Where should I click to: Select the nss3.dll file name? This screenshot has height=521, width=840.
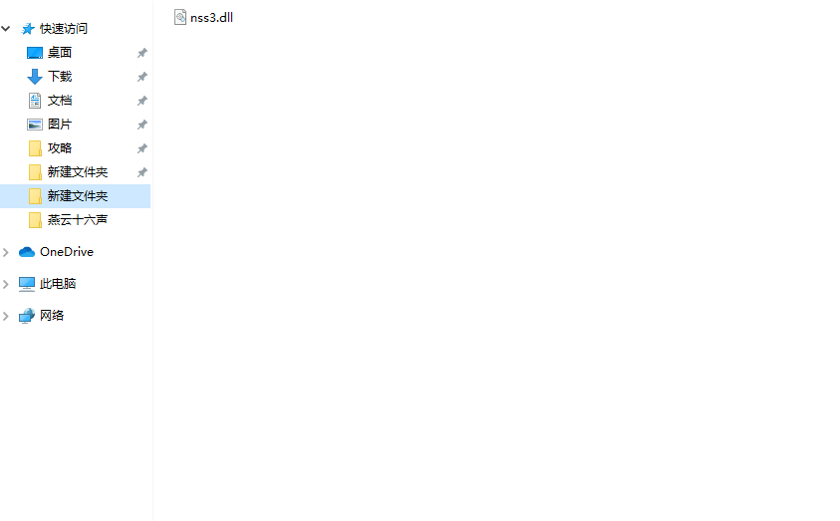click(211, 18)
